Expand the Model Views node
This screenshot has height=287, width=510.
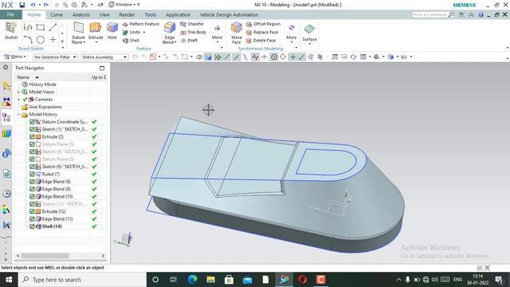pos(18,92)
